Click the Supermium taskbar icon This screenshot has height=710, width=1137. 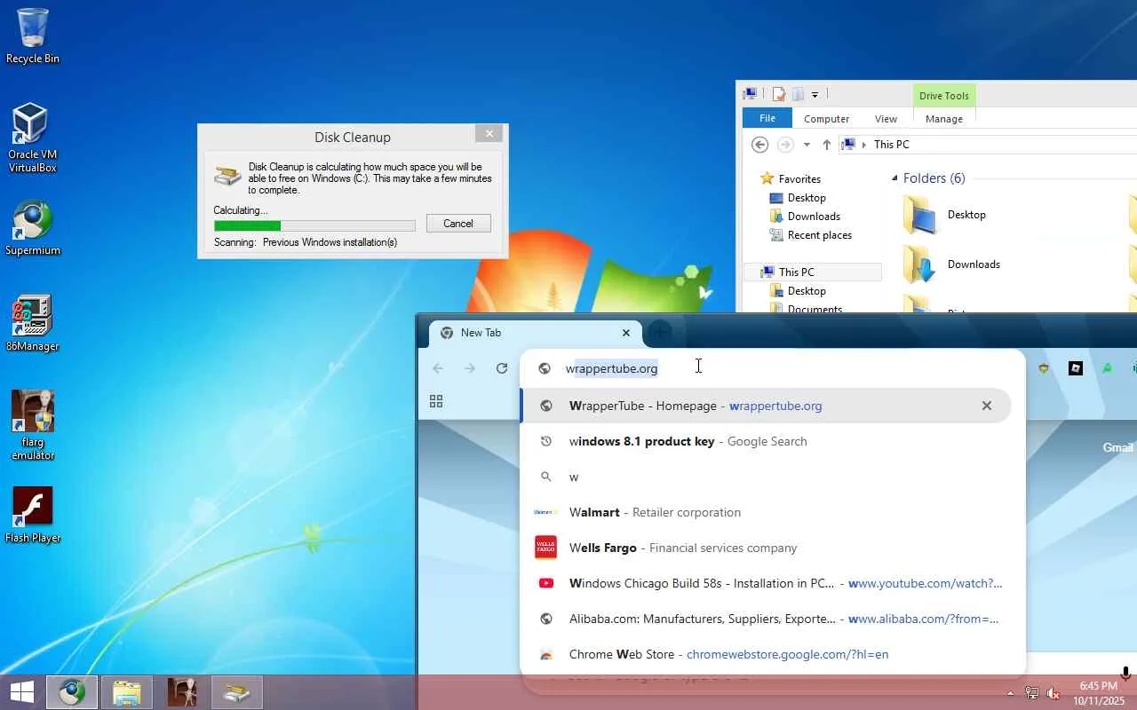[x=72, y=692]
